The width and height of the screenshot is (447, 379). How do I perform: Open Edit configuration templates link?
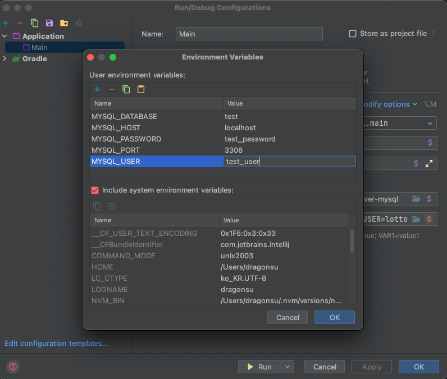coord(56,344)
